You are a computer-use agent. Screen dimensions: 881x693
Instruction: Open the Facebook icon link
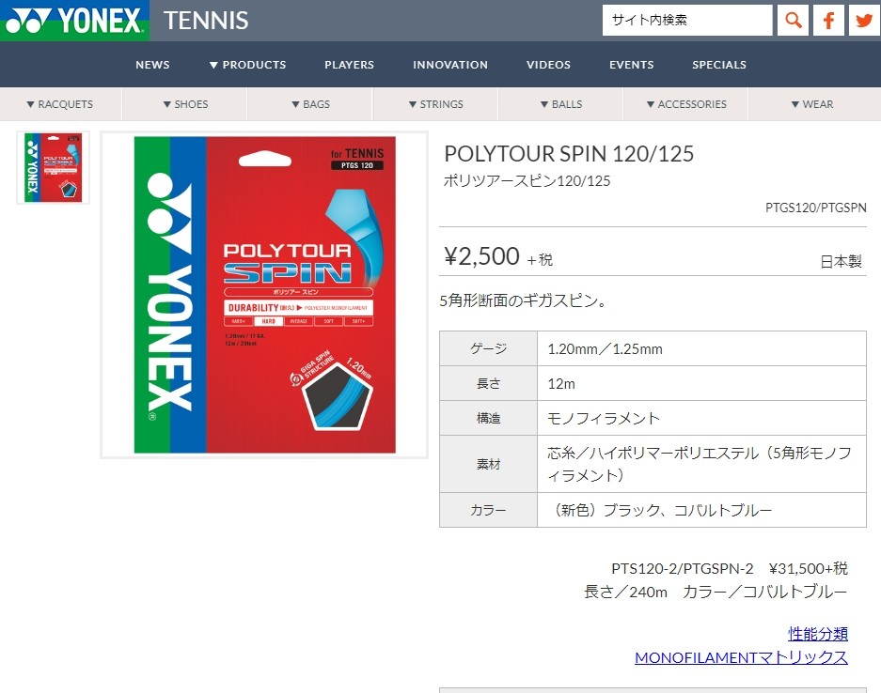pyautogui.click(x=828, y=21)
